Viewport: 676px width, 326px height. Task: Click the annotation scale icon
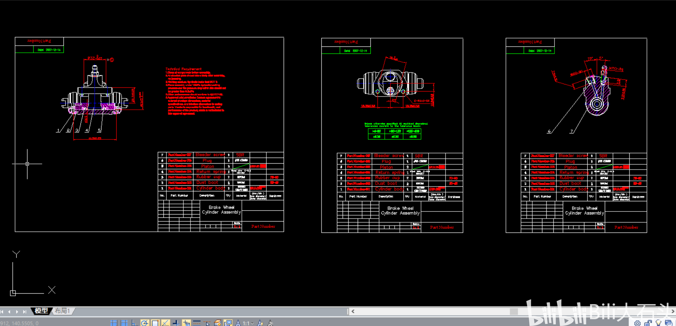tap(238, 323)
